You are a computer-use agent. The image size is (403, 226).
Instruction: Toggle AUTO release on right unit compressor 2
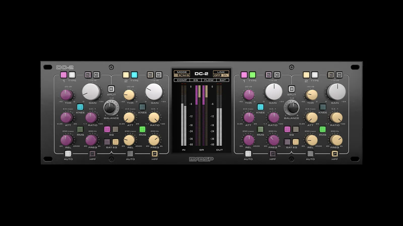(x=310, y=154)
